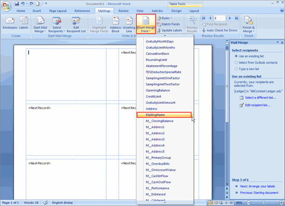Click the zoom slider handle
The height and width of the screenshot is (206, 285).
pyautogui.click(x=263, y=202)
